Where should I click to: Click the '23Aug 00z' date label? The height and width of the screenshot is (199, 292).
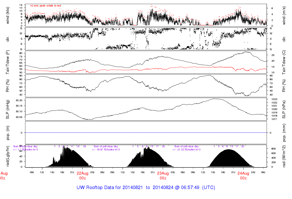click(163, 176)
